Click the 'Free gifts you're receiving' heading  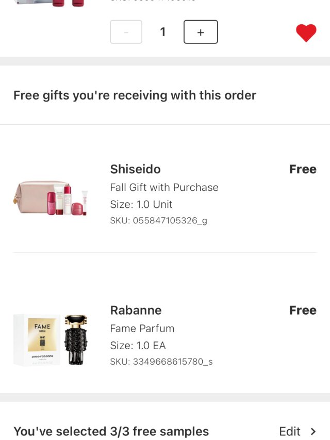click(x=135, y=95)
